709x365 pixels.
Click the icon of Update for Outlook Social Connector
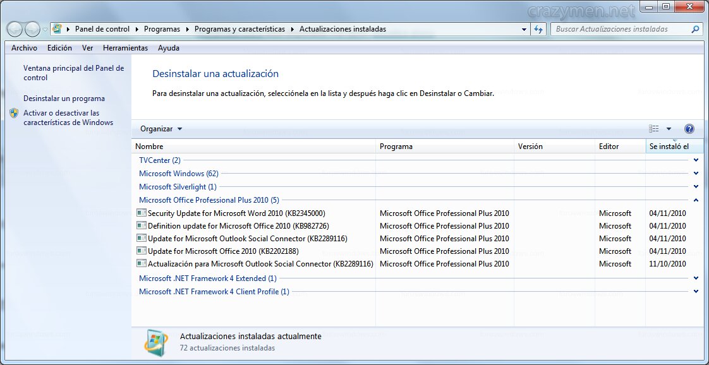click(142, 238)
